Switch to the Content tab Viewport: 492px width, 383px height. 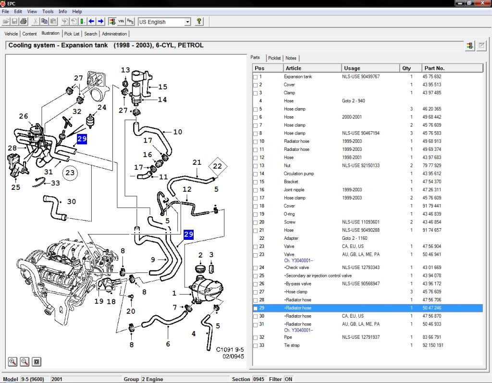pyautogui.click(x=29, y=34)
